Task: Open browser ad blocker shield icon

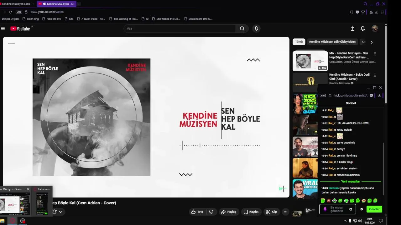Action: (x=357, y=12)
